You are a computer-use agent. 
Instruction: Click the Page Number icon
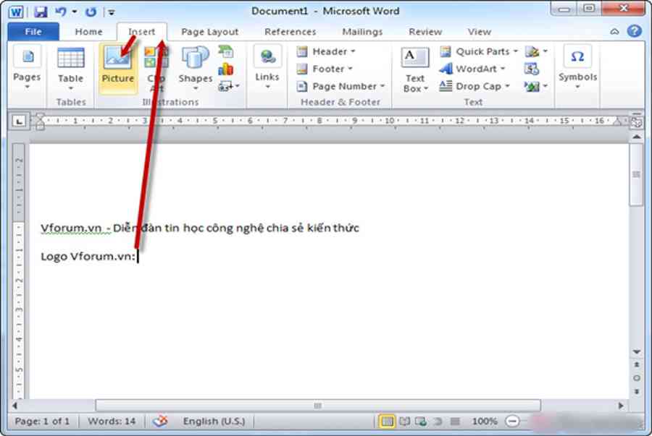[x=302, y=86]
